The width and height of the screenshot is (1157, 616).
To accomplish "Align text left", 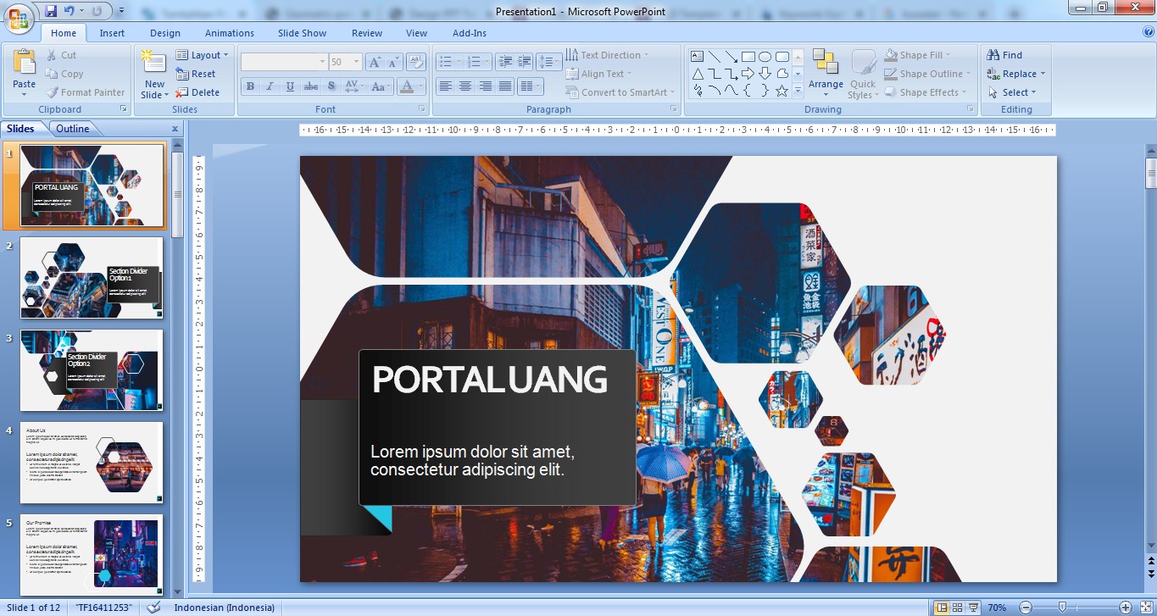I will [445, 86].
